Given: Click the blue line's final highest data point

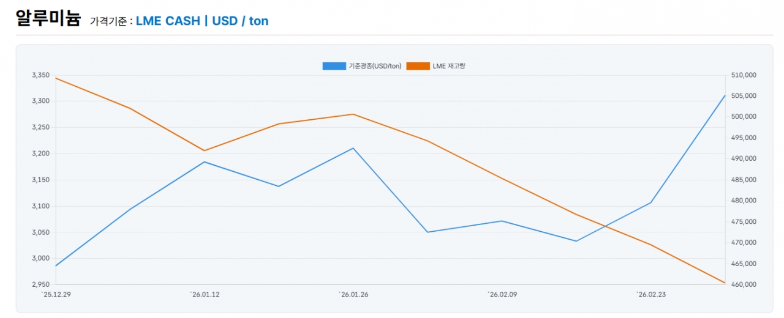Looking at the screenshot, I should tap(725, 95).
